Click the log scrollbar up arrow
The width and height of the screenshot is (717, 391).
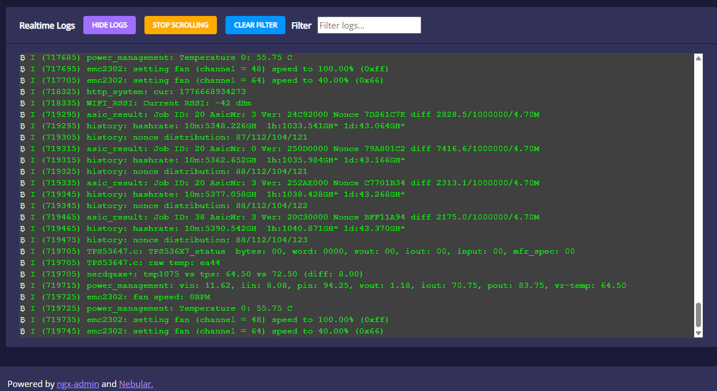click(698, 58)
